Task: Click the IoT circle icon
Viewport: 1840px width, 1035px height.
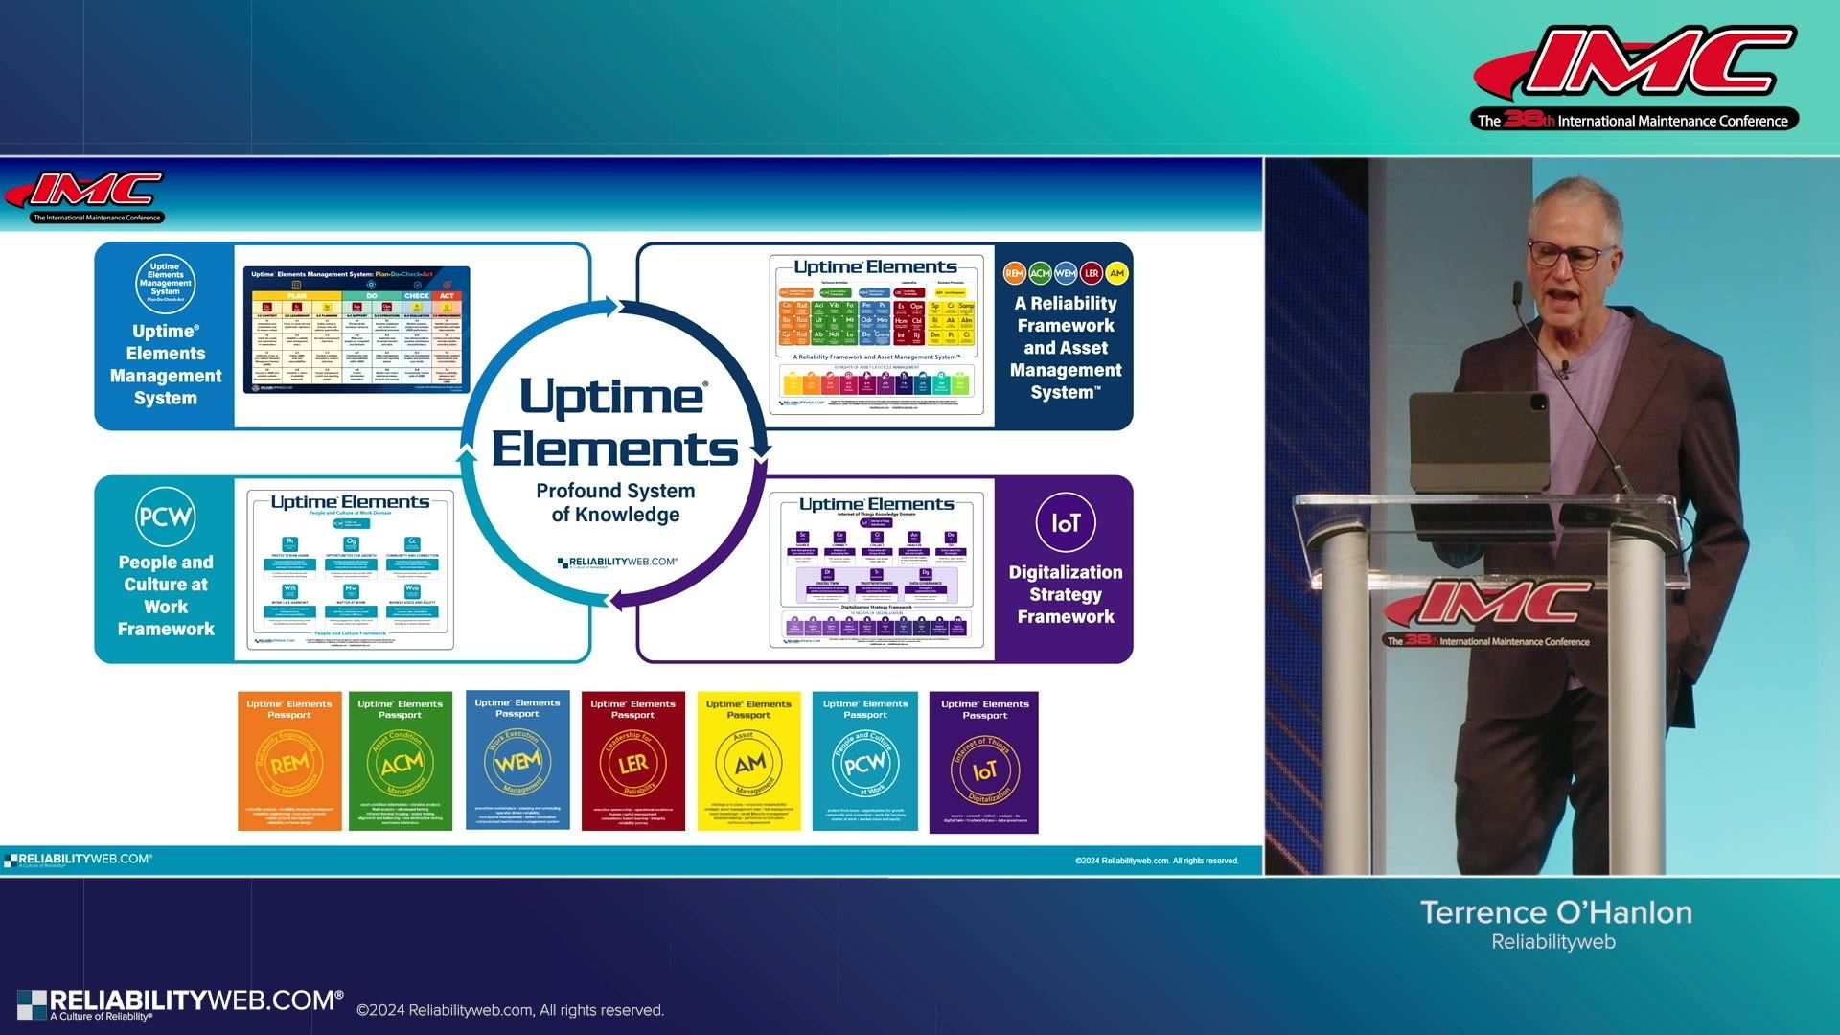Action: click(1065, 523)
